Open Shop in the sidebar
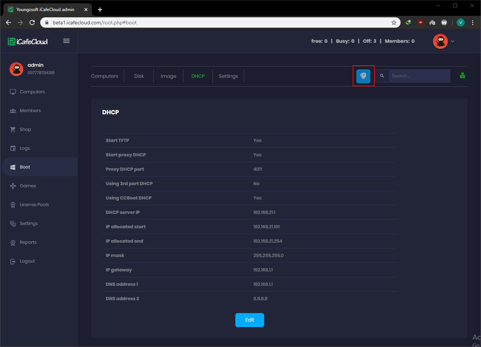481x347 pixels. tap(25, 129)
